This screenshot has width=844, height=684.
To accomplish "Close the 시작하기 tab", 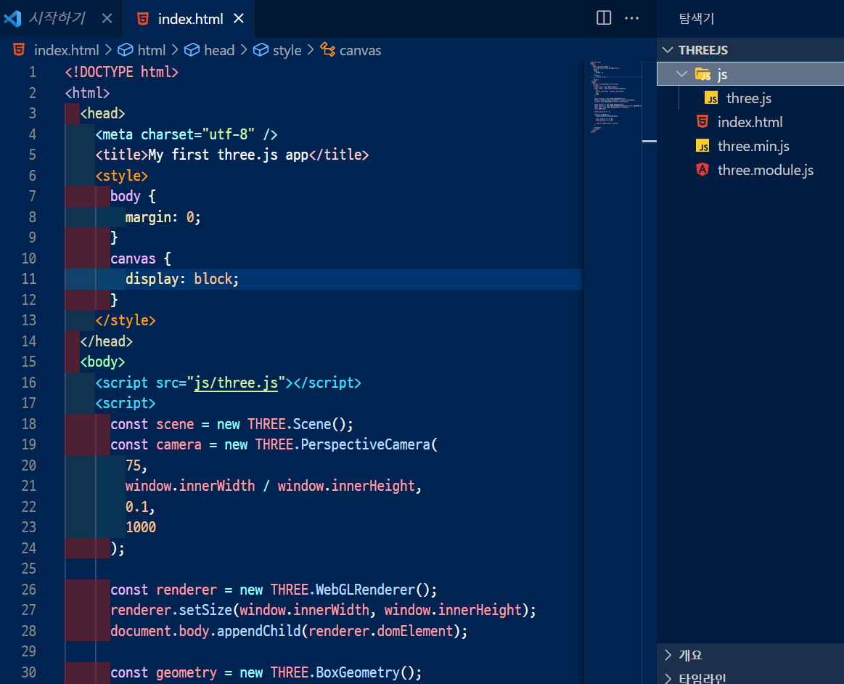I will click(107, 19).
